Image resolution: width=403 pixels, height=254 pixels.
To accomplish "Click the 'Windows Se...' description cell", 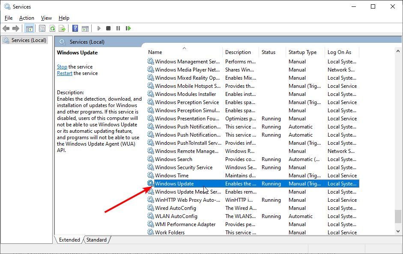I will click(241, 167).
